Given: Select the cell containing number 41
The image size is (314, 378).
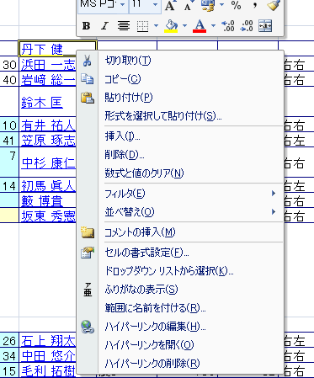Looking at the screenshot, I should pos(9,141).
